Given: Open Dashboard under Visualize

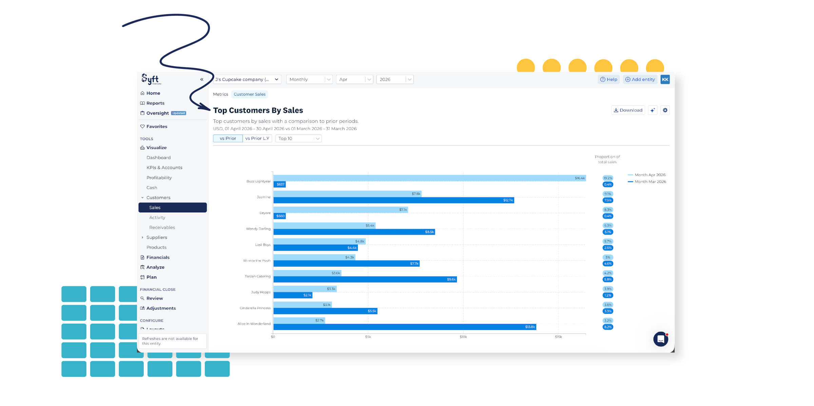Looking at the screenshot, I should click(158, 157).
